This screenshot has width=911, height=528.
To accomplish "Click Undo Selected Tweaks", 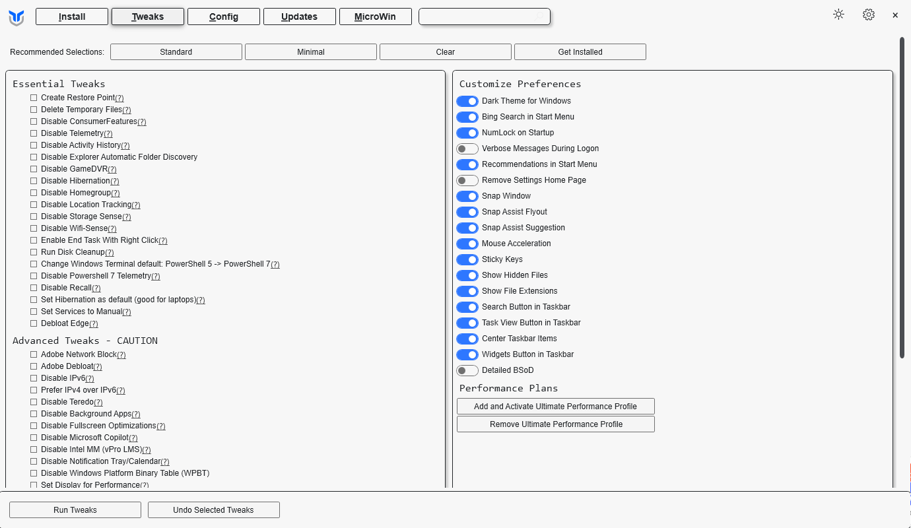I will tap(214, 510).
